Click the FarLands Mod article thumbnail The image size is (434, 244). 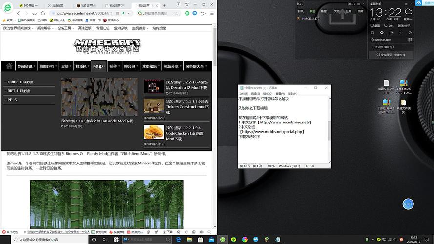click(x=99, y=97)
